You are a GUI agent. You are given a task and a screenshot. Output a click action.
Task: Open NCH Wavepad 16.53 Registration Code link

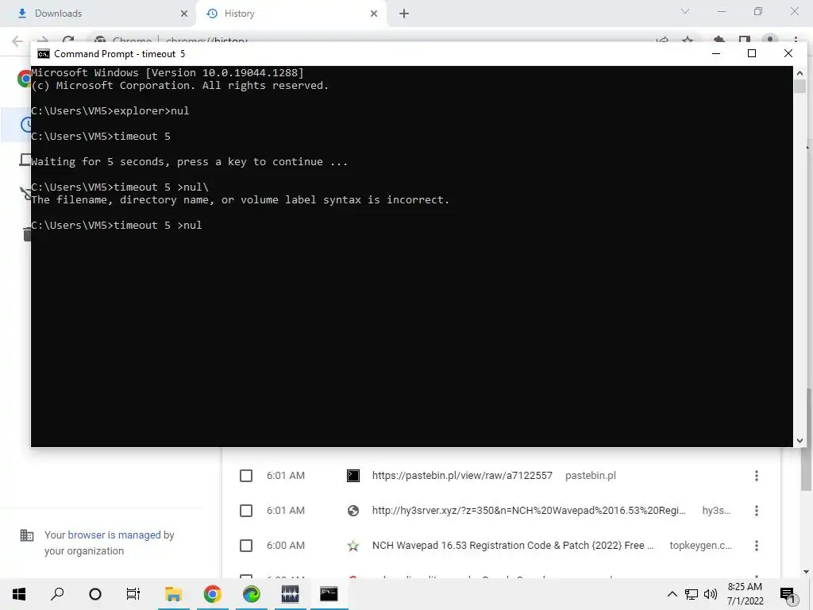tap(513, 546)
